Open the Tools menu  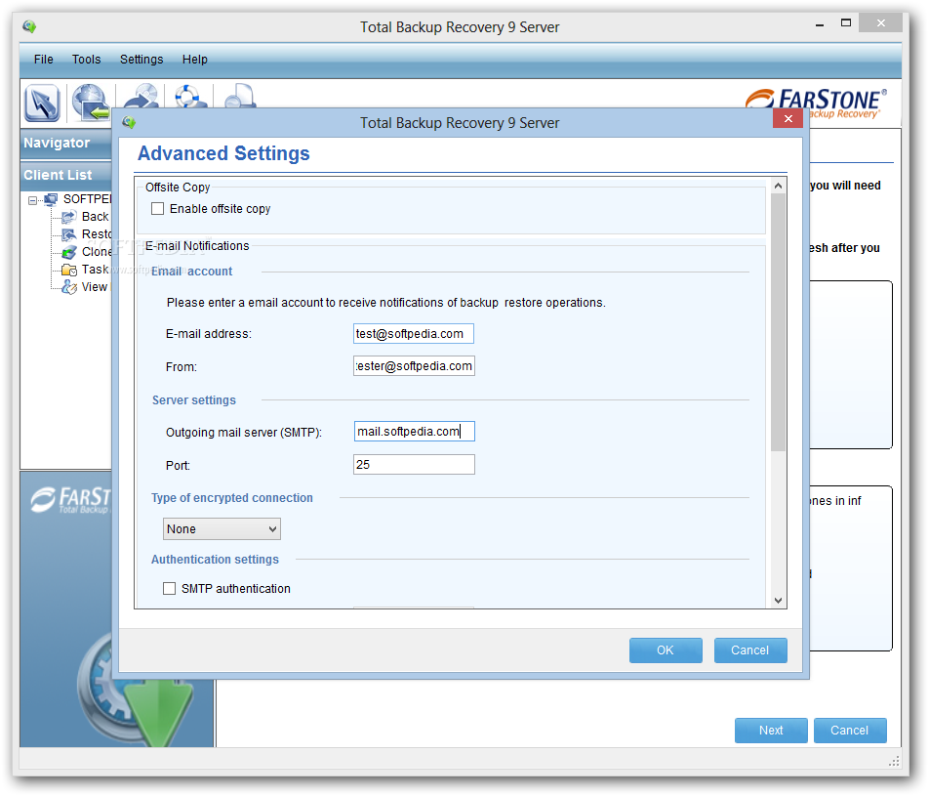tap(87, 60)
